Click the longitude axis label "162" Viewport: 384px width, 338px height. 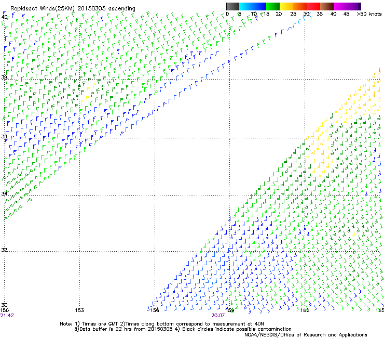pyautogui.click(x=305, y=310)
